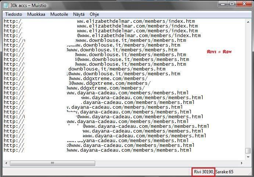Click the Notepad icon in the title bar
Image resolution: width=254 pixels, height=177 pixels.
coord(6,4)
